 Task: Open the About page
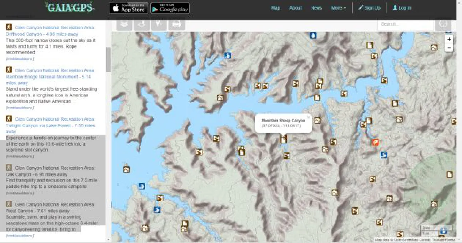tap(296, 8)
